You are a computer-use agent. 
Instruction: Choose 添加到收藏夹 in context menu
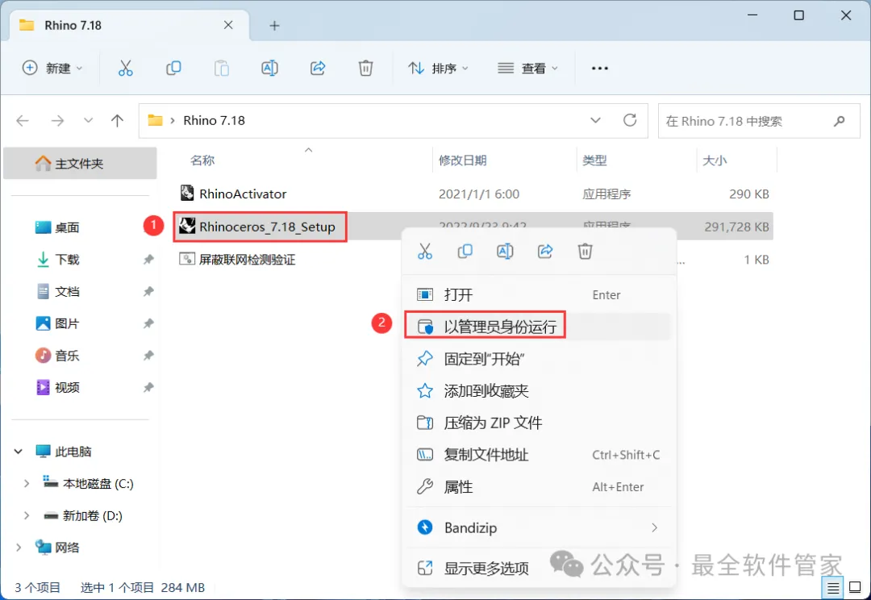pyautogui.click(x=536, y=390)
